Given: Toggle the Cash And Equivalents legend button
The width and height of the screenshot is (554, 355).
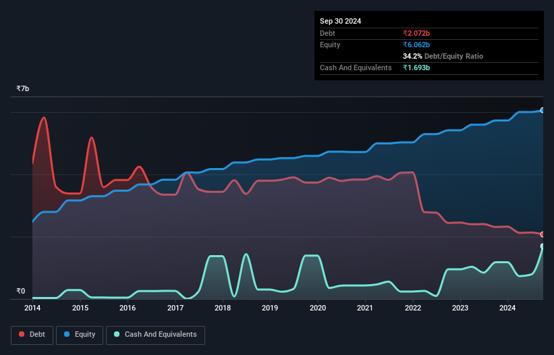Looking at the screenshot, I should (155, 335).
